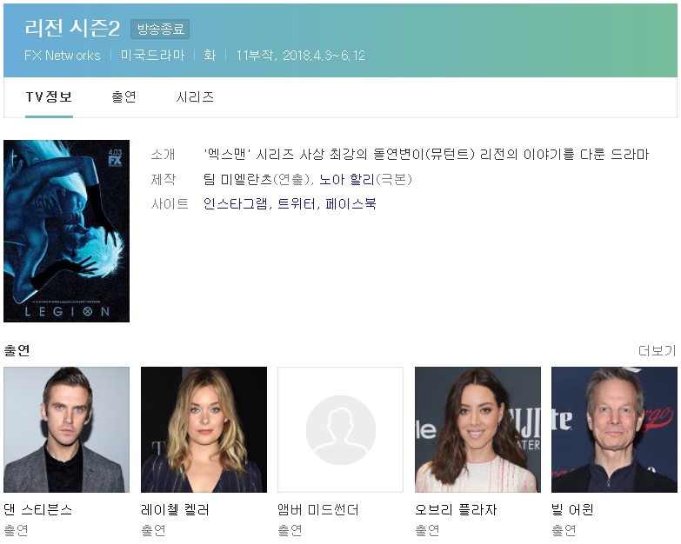
Task: Select the 미국드라마 genre label in header
Action: tap(152, 56)
